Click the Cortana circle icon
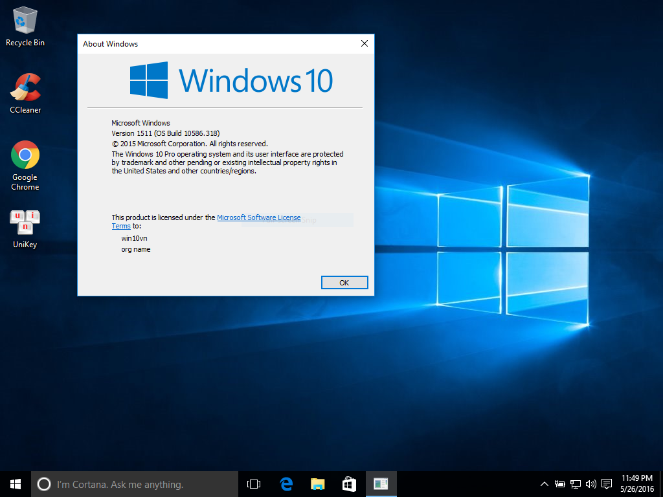The width and height of the screenshot is (663, 497). tap(44, 484)
